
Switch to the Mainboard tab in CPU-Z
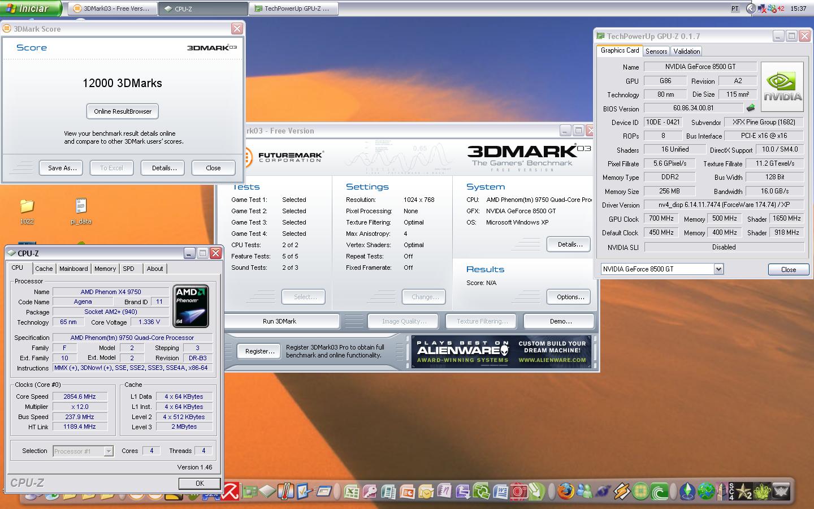[73, 269]
